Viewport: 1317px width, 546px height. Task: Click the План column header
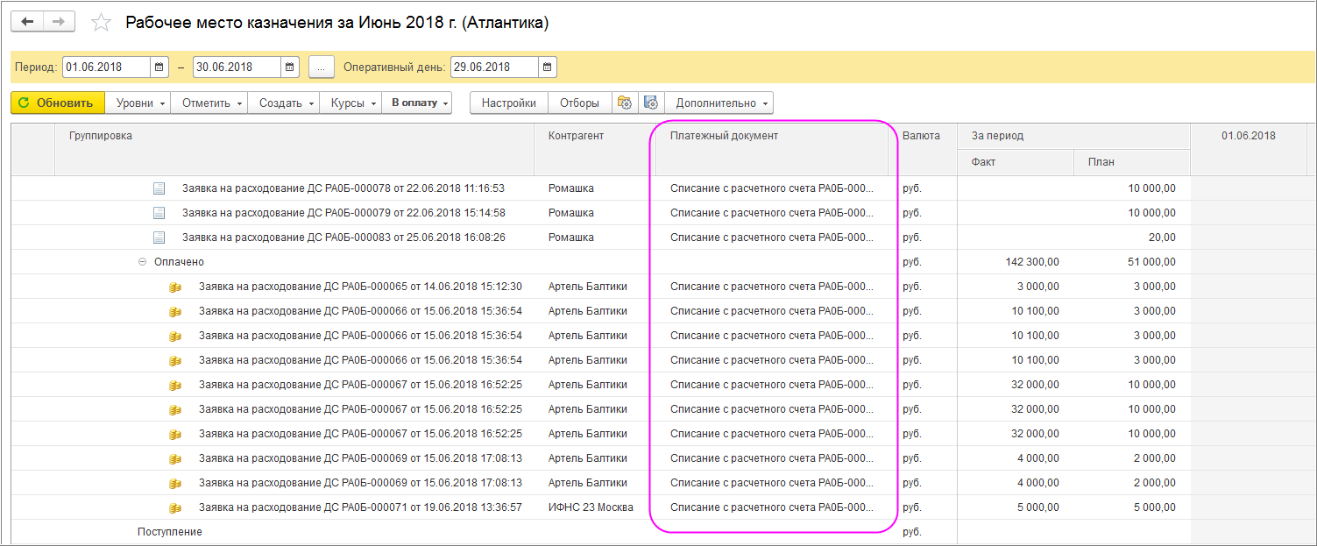[x=1131, y=162]
